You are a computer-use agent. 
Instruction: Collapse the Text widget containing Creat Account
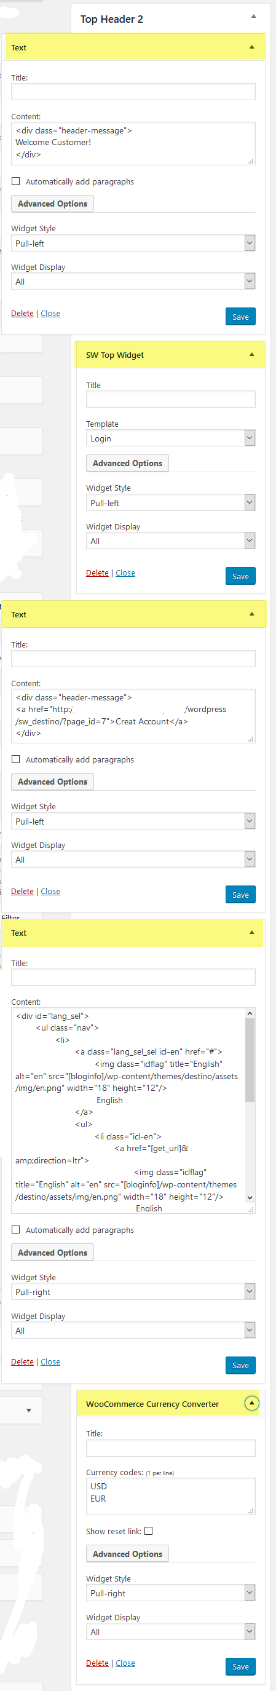coord(252,614)
